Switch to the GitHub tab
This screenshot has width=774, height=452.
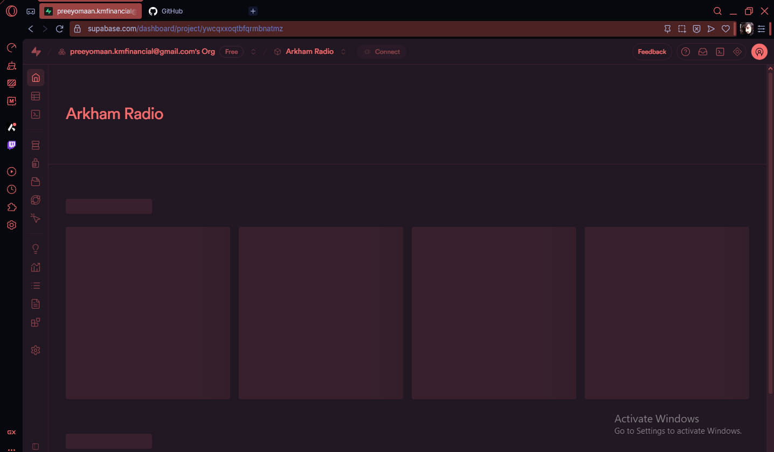[x=172, y=11]
